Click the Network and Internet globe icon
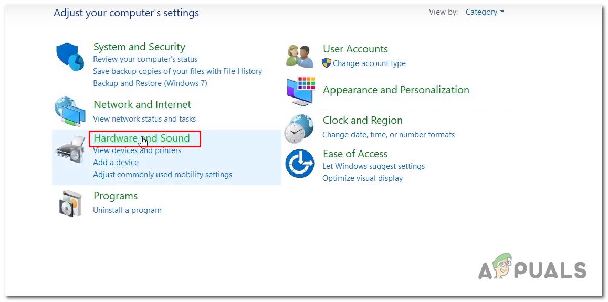The image size is (608, 302). click(70, 112)
